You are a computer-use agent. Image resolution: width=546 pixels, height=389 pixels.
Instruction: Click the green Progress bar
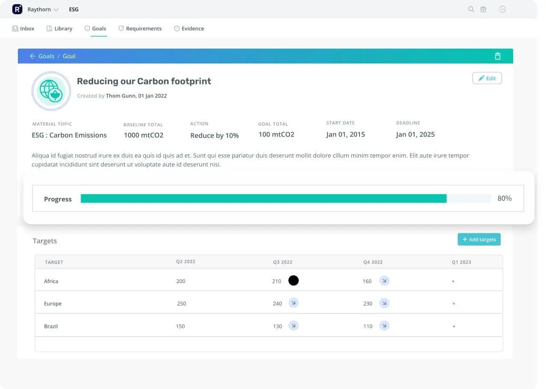(264, 198)
